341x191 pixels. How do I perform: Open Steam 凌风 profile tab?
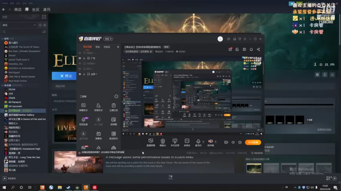click(x=46, y=9)
